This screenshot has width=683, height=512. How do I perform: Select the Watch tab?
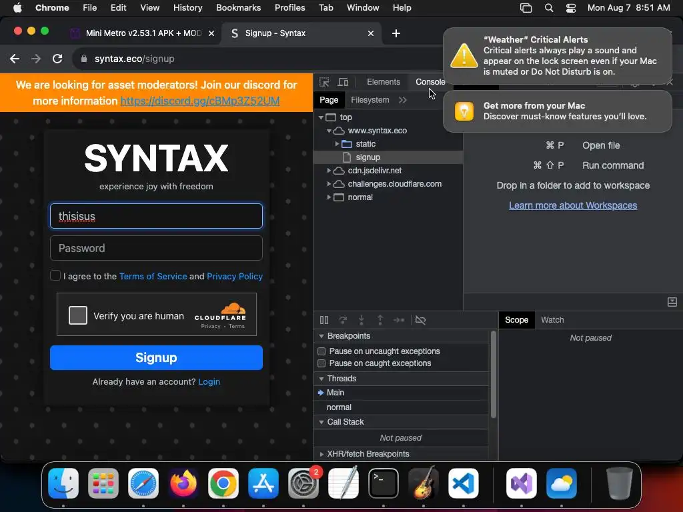pos(552,320)
